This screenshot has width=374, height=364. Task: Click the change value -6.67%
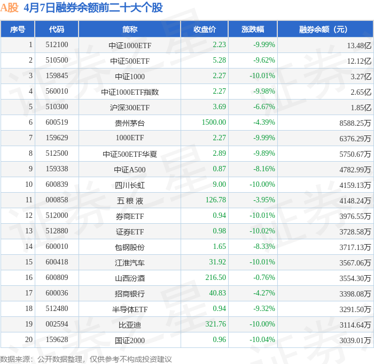click(264, 107)
